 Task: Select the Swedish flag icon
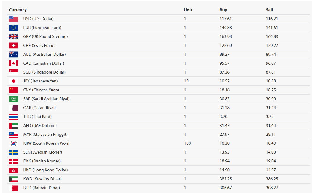coord(14,152)
